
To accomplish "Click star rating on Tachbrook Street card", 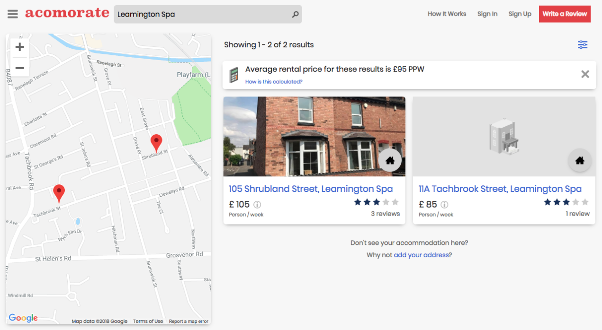I will pyautogui.click(x=566, y=202).
